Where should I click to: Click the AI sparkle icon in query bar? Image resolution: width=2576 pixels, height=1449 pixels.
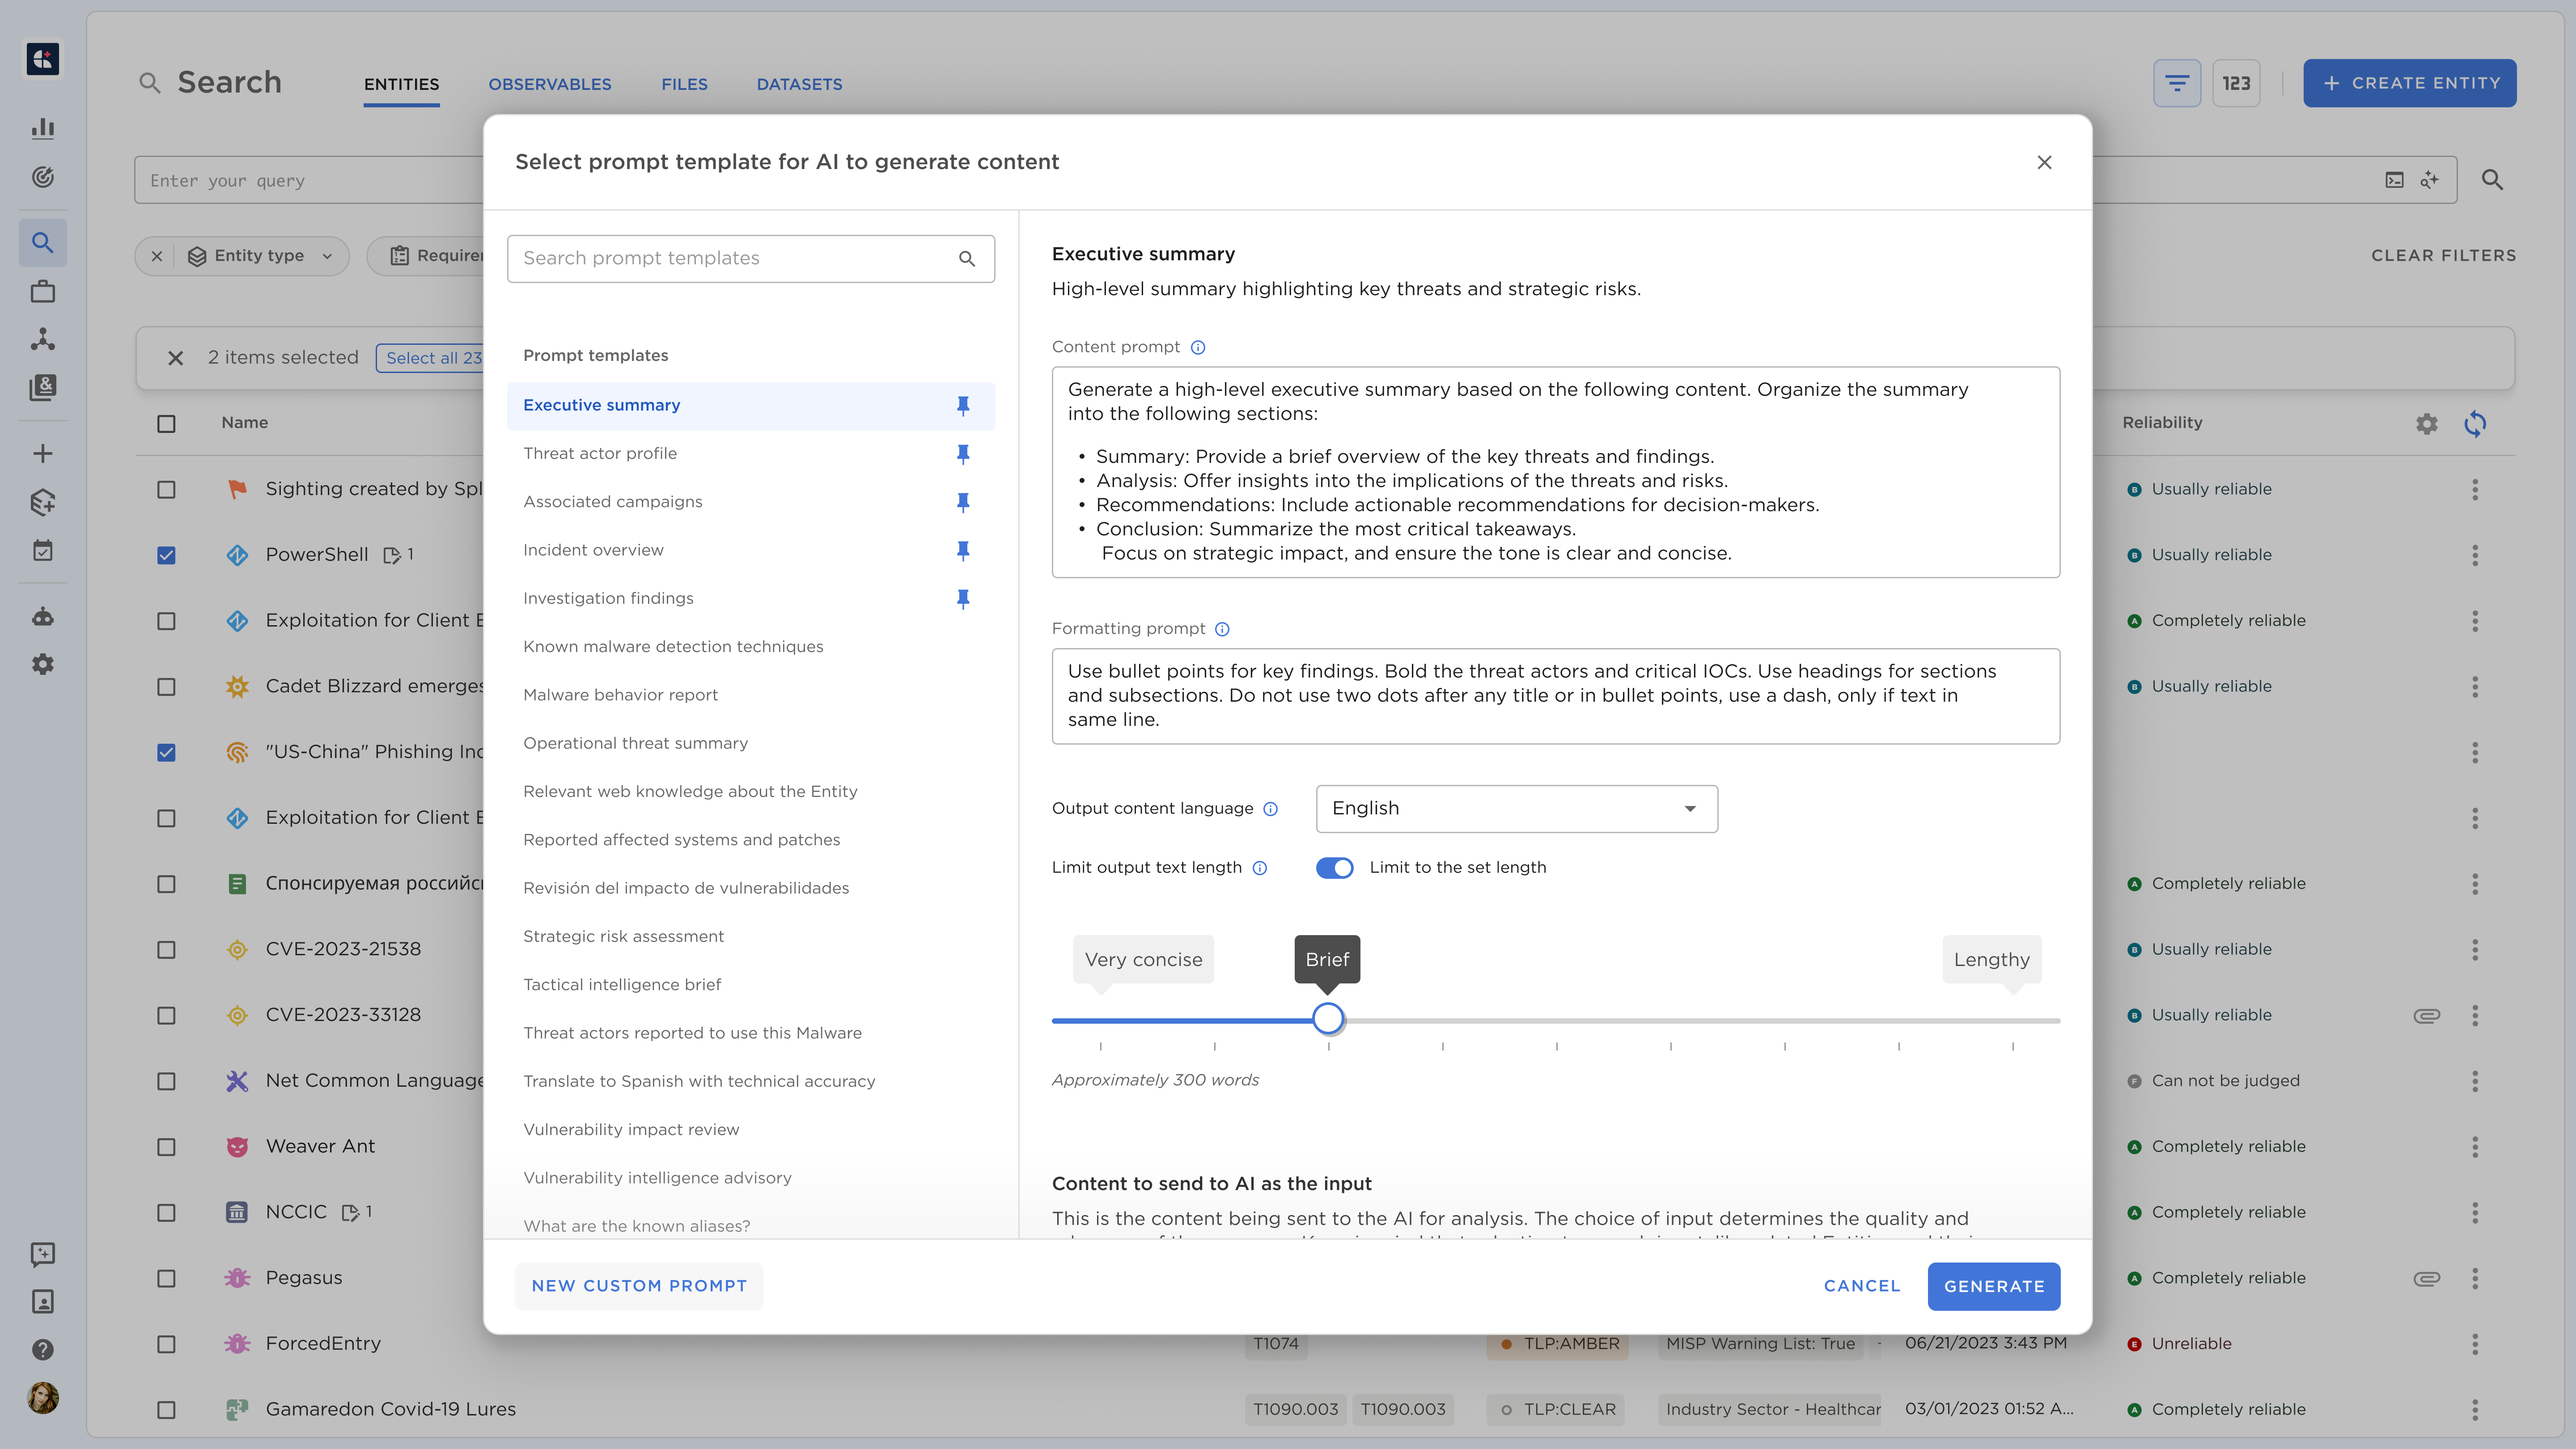[x=2429, y=180]
